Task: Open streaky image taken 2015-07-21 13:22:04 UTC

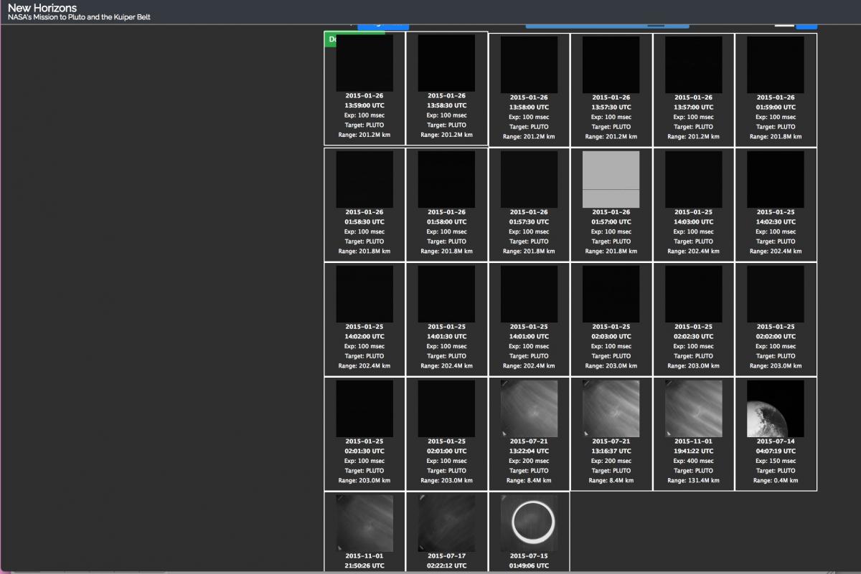Action: pos(529,409)
